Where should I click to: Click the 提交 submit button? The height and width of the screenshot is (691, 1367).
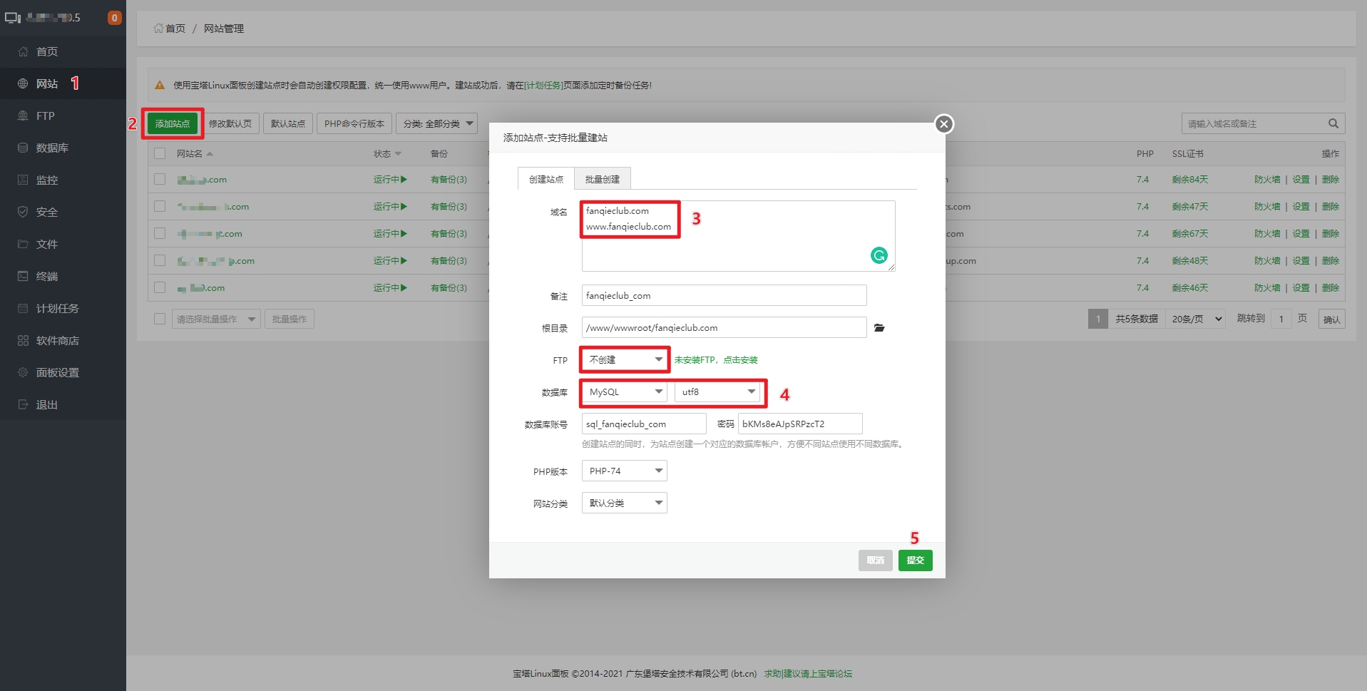(x=915, y=561)
